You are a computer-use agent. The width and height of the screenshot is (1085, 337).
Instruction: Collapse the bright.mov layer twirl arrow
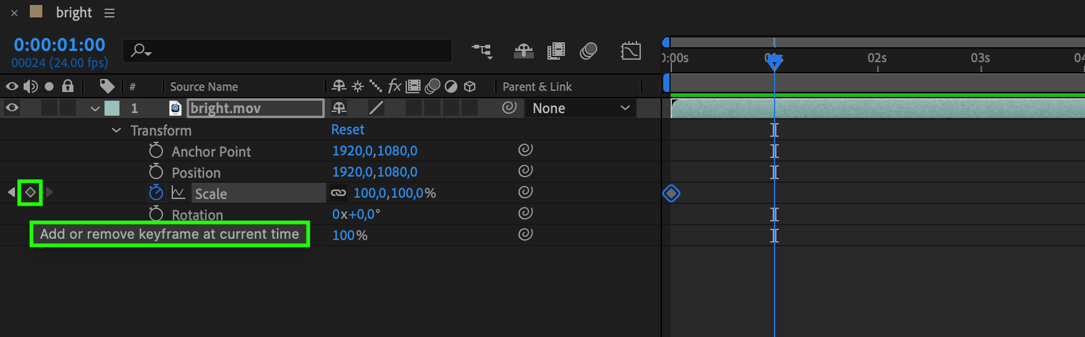pyautogui.click(x=95, y=109)
